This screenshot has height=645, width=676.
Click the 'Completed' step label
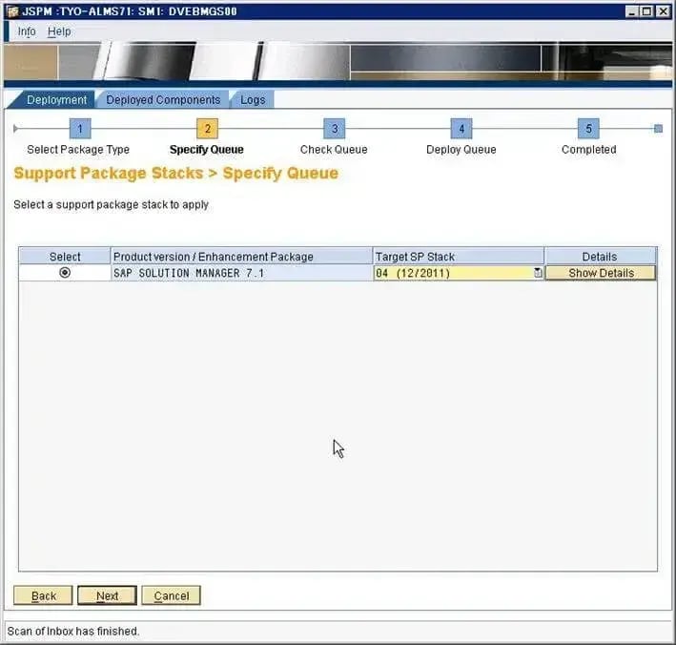tap(589, 150)
